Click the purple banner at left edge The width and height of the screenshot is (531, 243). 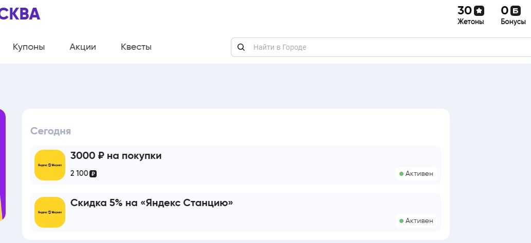pyautogui.click(x=3, y=165)
